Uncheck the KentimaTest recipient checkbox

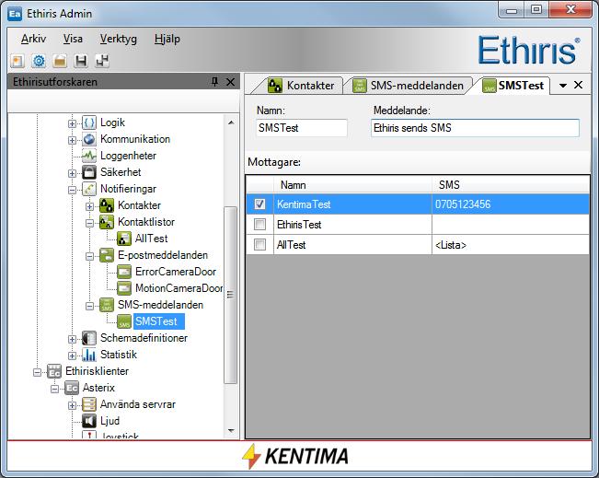click(x=259, y=204)
